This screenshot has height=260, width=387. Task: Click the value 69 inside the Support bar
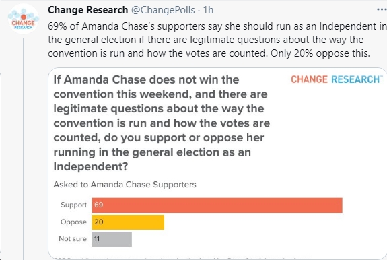click(98, 205)
